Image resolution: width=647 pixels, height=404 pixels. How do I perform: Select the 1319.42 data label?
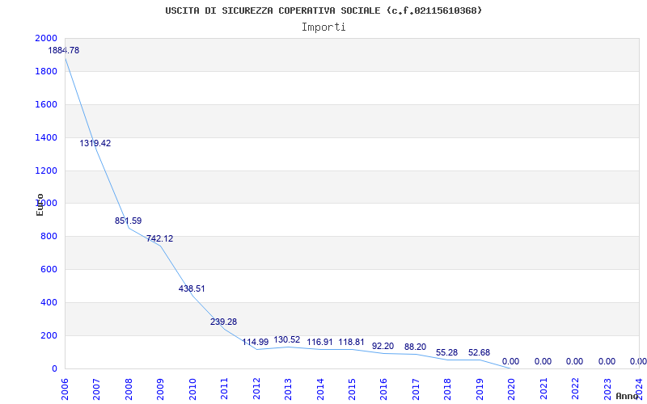[95, 144]
